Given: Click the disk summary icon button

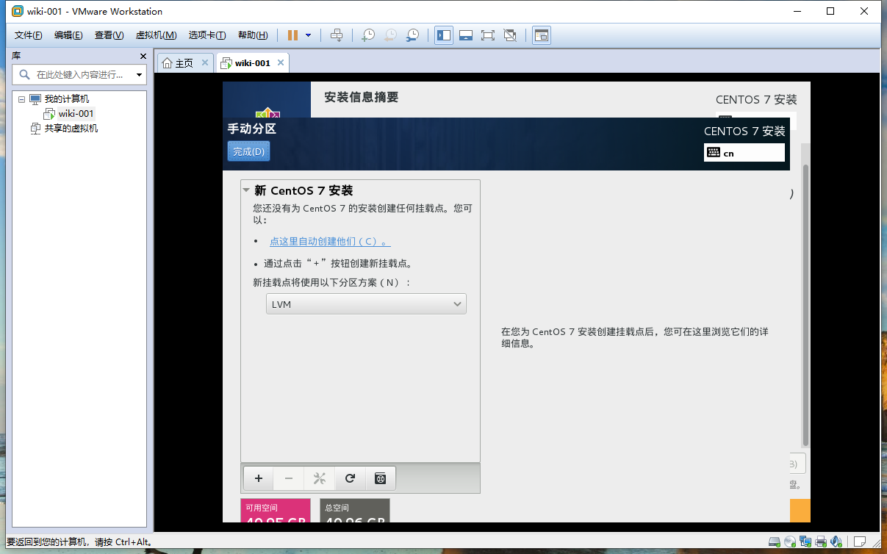Looking at the screenshot, I should tap(381, 478).
